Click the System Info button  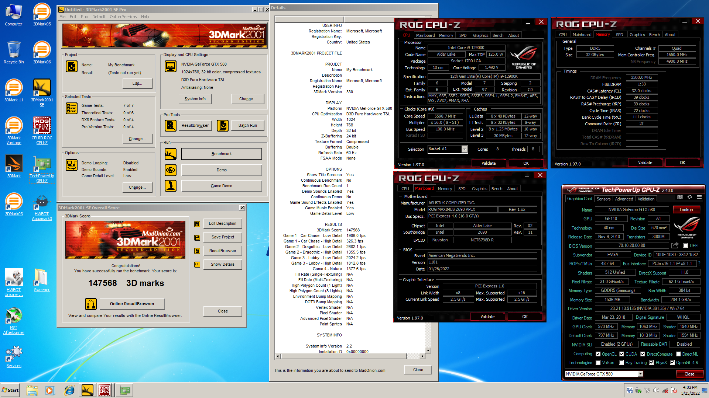195,99
